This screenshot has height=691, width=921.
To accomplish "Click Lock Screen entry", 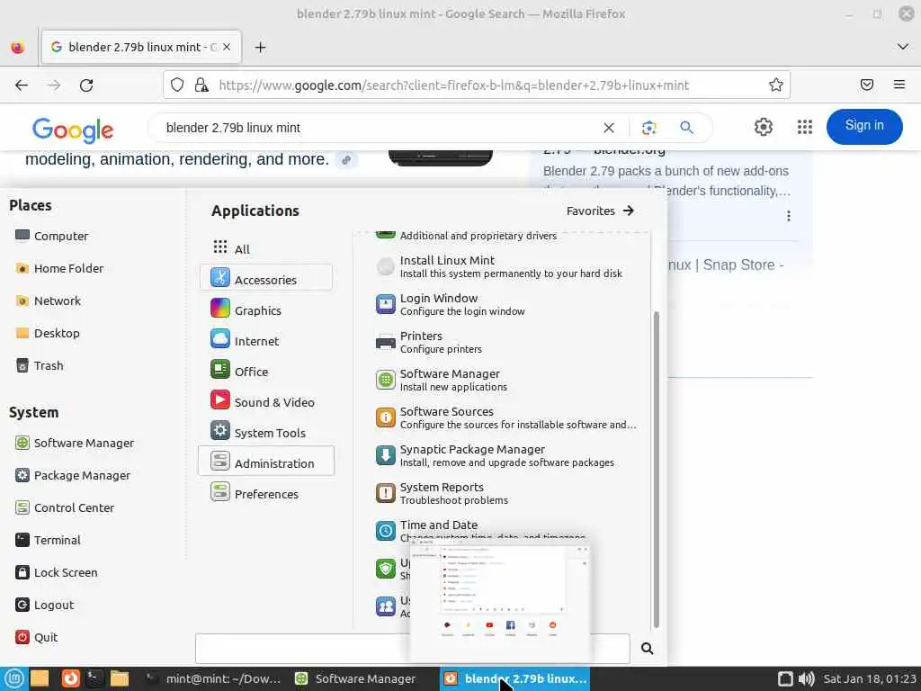I will tap(56, 572).
